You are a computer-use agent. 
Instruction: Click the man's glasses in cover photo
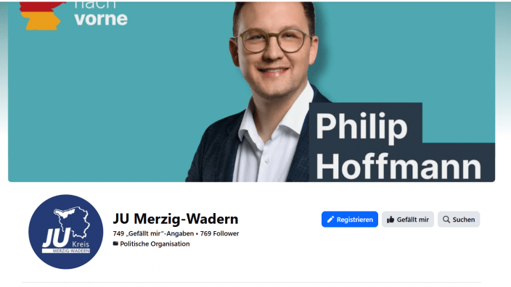pyautogui.click(x=274, y=41)
